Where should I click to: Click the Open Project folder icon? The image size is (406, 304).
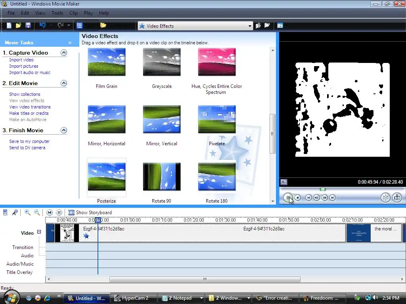point(18,25)
